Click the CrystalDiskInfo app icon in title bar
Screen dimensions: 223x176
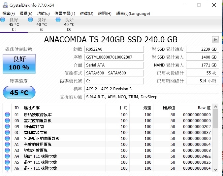click(5, 5)
